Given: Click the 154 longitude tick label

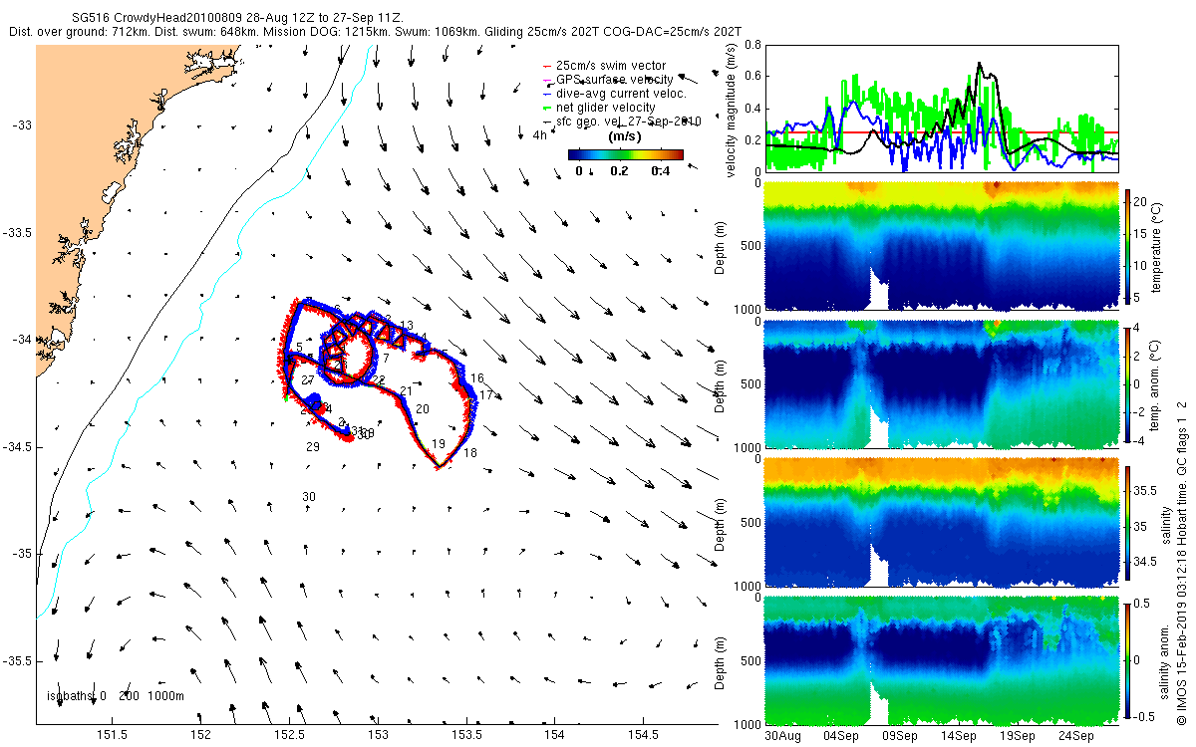Looking at the screenshot, I should [554, 736].
